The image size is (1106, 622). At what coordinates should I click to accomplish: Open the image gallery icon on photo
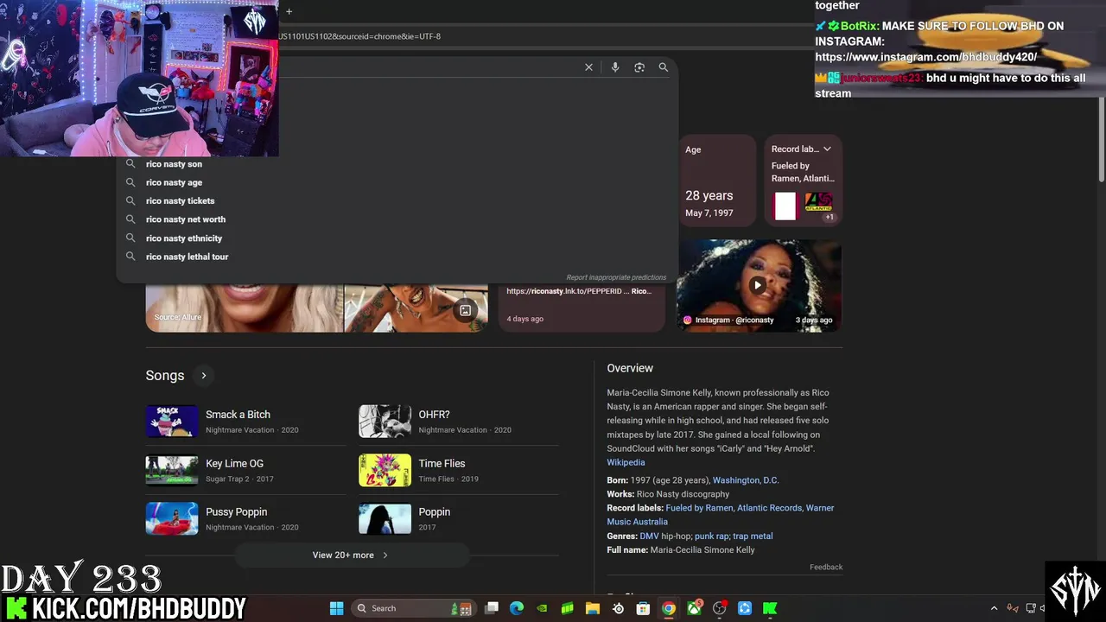[465, 310]
